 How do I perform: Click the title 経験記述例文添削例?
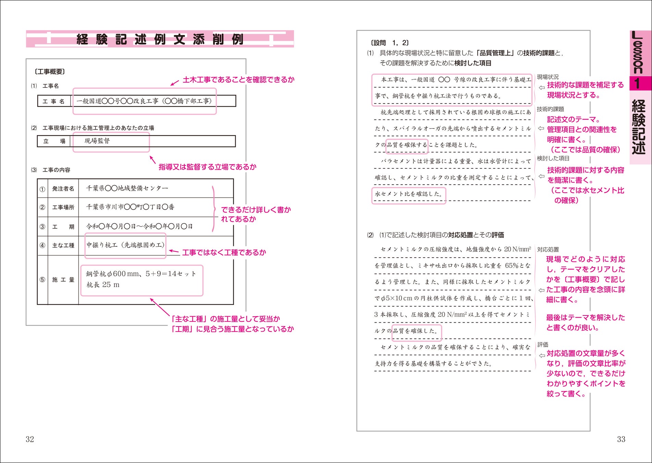pyautogui.click(x=160, y=39)
